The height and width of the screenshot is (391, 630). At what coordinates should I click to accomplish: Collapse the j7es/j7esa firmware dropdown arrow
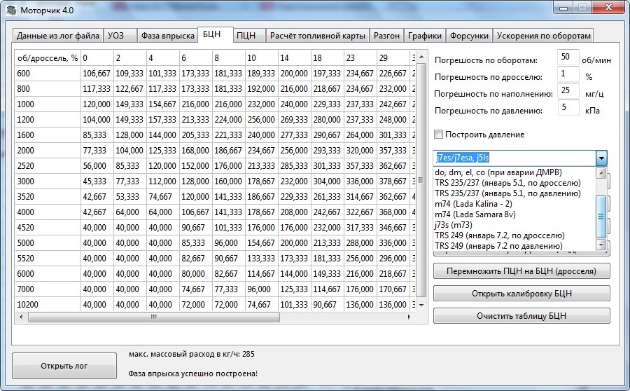[601, 158]
